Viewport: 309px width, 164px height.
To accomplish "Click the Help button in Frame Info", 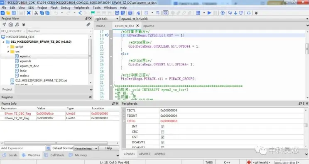I will tap(108, 148).
